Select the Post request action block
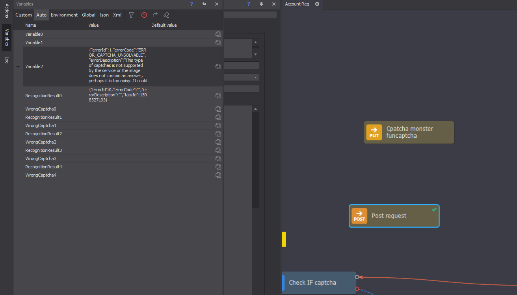This screenshot has width=517, height=295. [394, 216]
